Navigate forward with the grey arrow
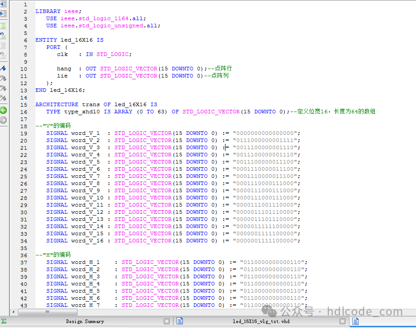This screenshot has height=328, width=416. click(x=3, y=120)
